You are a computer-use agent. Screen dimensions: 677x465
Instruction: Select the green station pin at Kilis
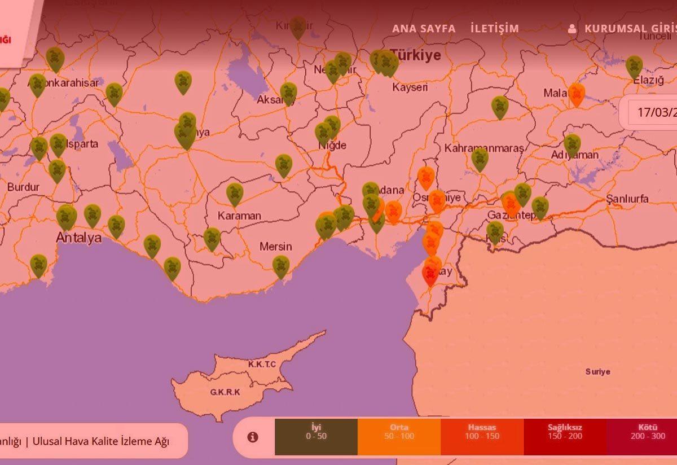(495, 231)
